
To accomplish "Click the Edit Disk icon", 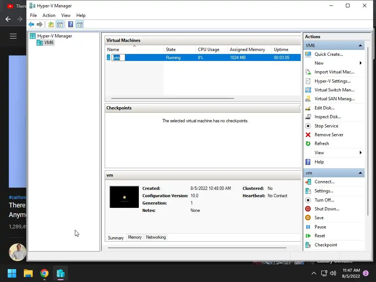I will pyautogui.click(x=308, y=108).
